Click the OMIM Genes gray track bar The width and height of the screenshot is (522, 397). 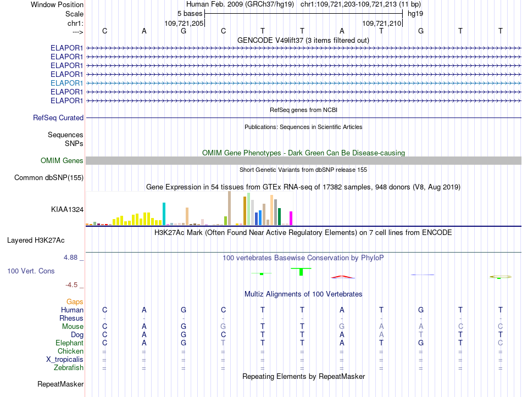click(x=303, y=160)
